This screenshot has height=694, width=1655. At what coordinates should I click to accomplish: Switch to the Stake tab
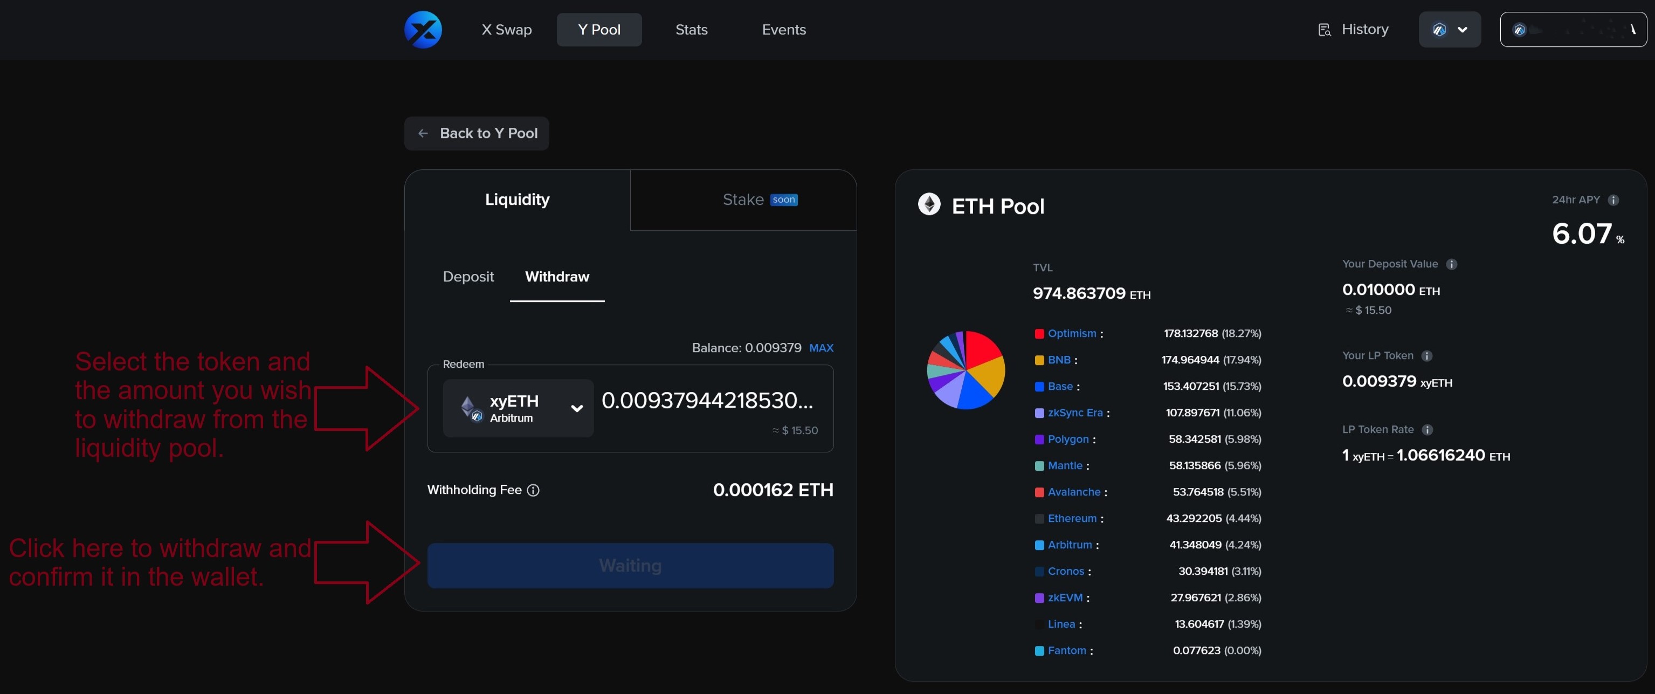point(743,200)
